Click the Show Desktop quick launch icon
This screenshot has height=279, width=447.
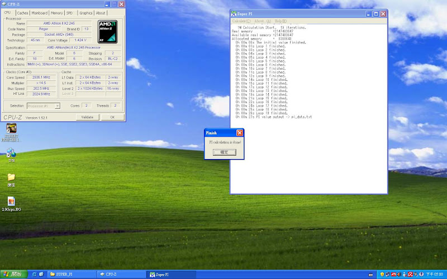click(41, 274)
